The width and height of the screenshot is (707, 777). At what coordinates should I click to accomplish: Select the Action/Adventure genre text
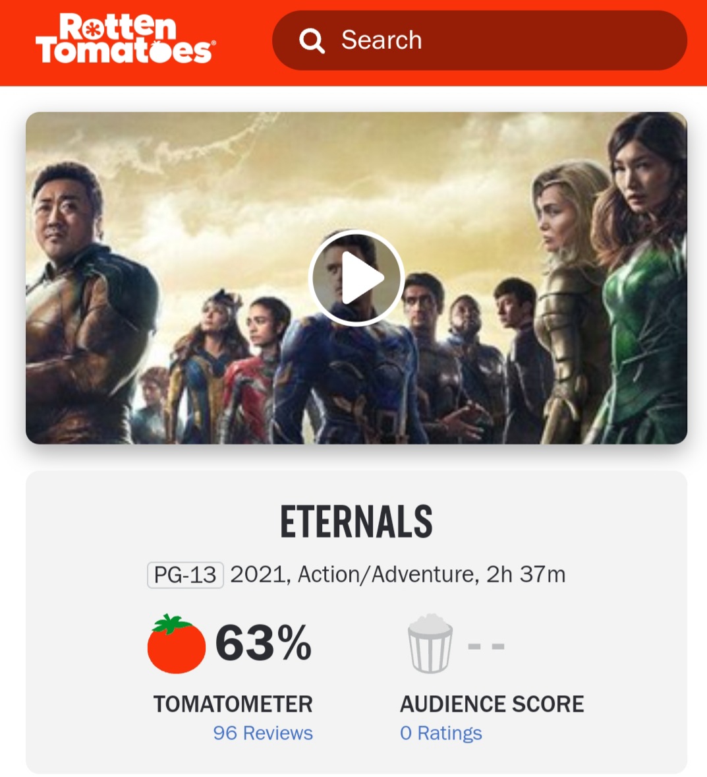(x=386, y=575)
